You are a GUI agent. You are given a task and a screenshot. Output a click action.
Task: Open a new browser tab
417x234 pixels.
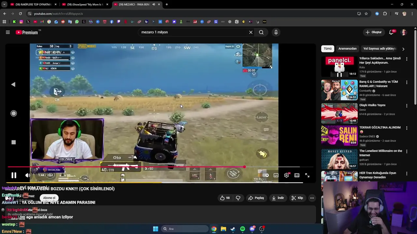(x=167, y=5)
